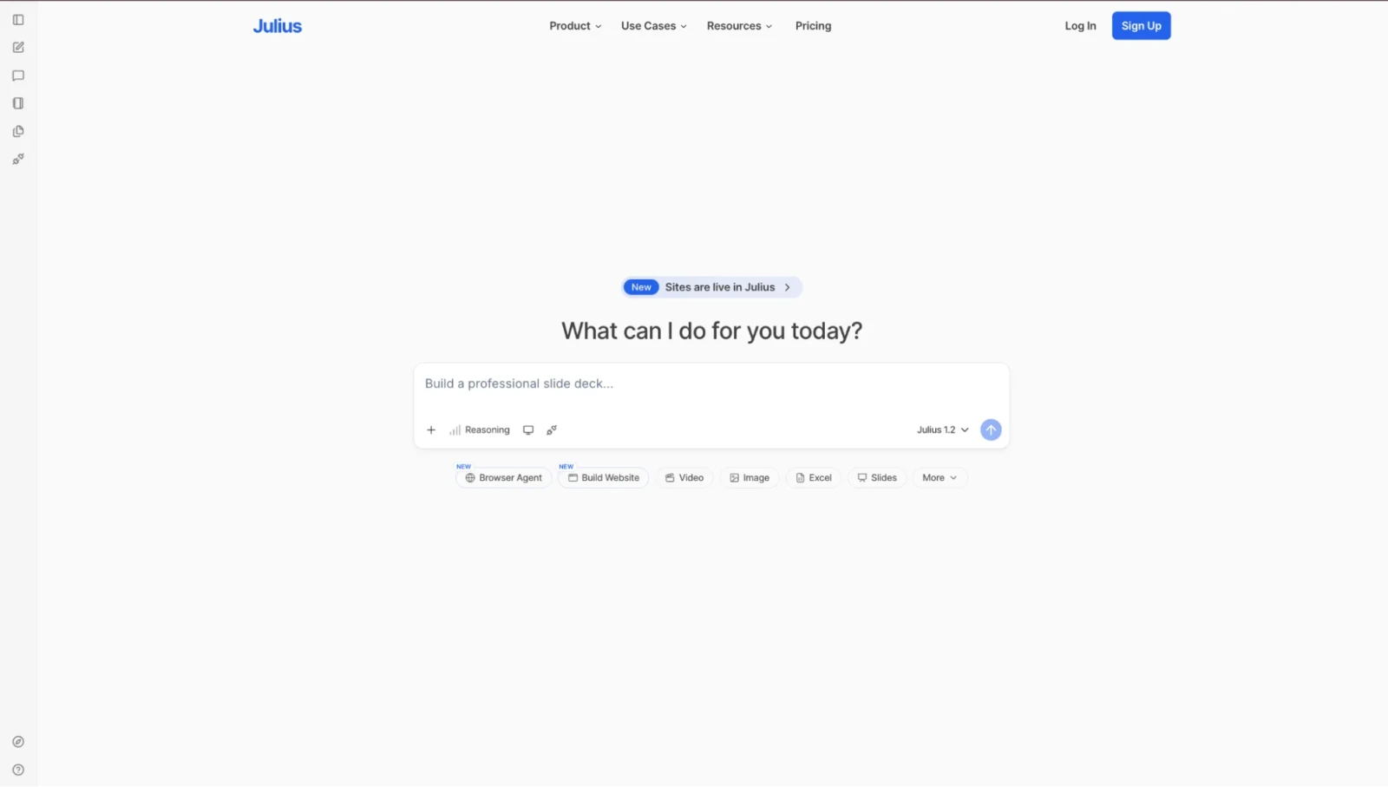The width and height of the screenshot is (1388, 787).
Task: Click the Log In link
Action: [x=1080, y=26]
